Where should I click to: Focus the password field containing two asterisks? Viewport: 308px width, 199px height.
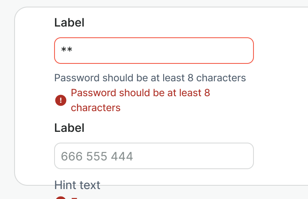[x=154, y=51]
